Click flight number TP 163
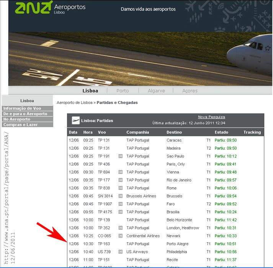 [x=104, y=244]
